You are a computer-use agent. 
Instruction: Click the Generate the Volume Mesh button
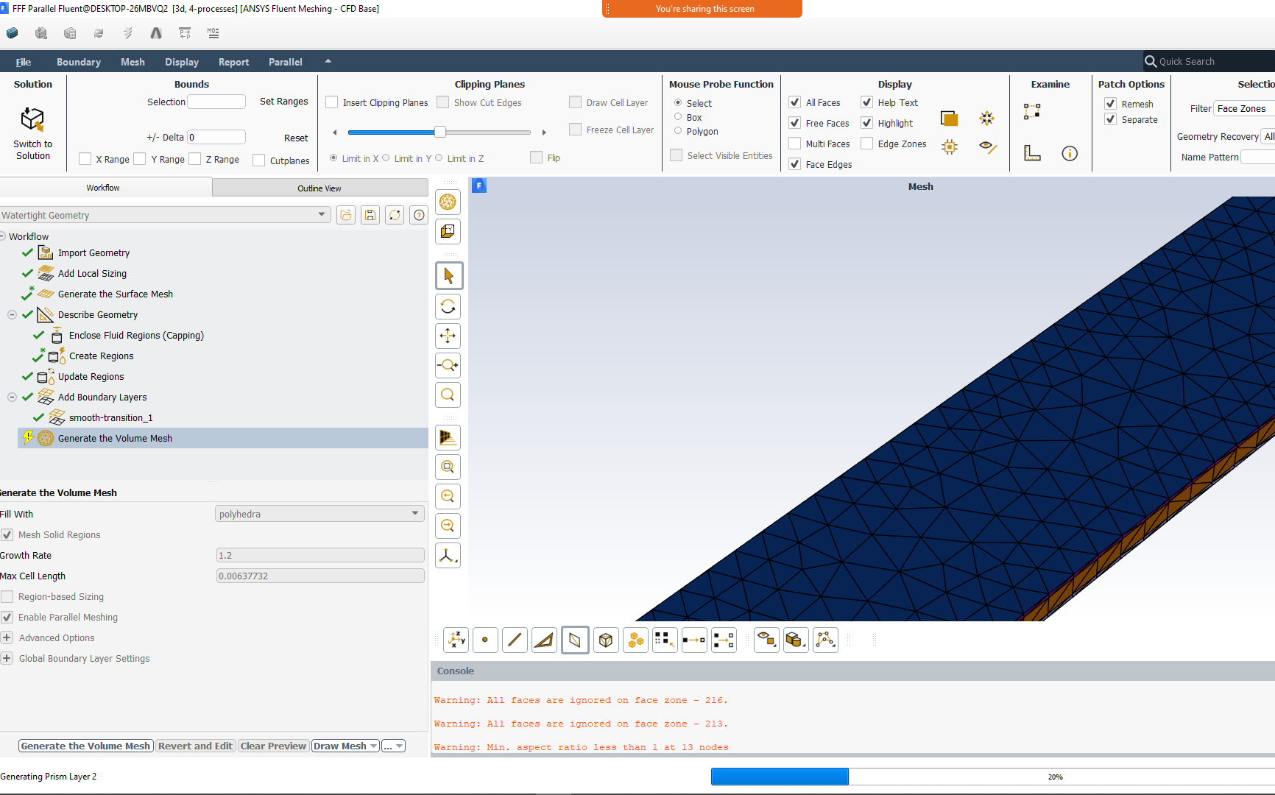86,746
